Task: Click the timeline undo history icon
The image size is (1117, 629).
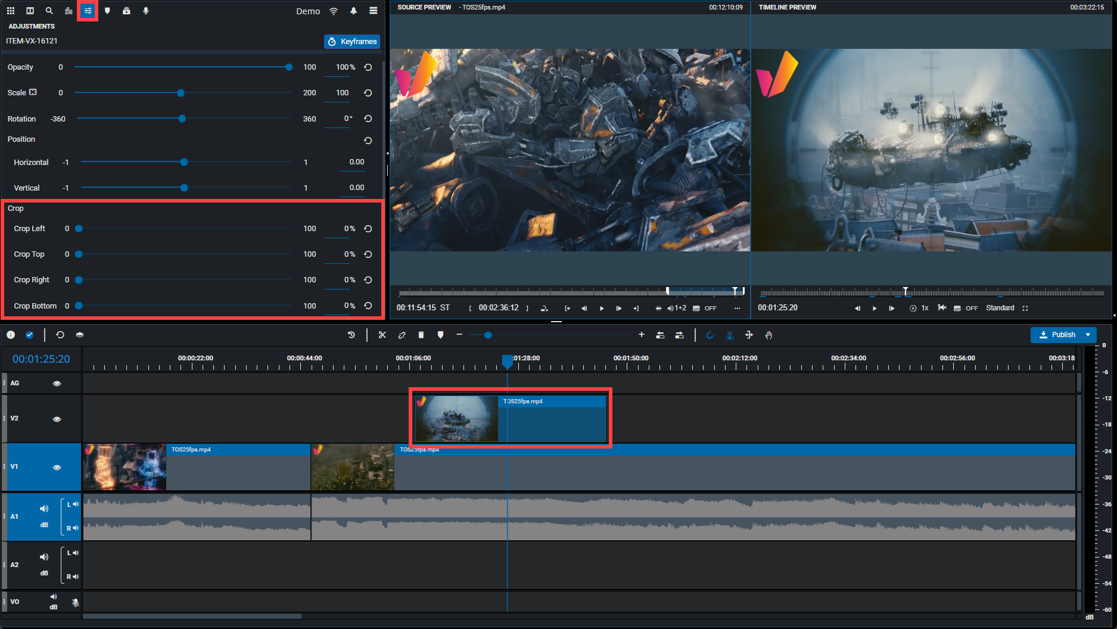Action: coord(351,335)
